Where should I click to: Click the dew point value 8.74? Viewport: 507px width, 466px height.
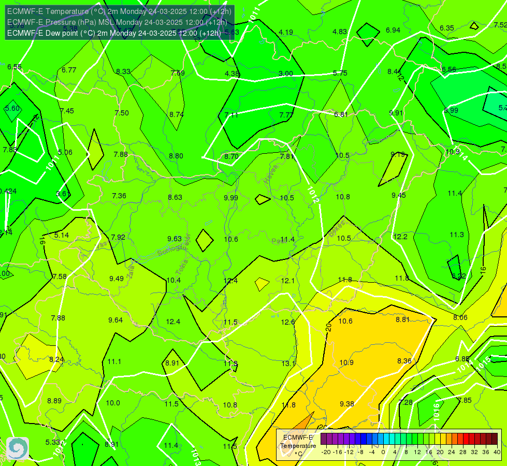click(177, 114)
